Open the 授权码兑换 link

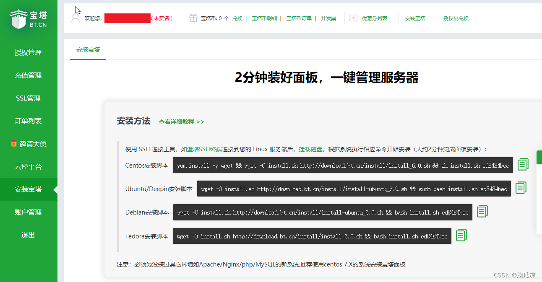(456, 18)
